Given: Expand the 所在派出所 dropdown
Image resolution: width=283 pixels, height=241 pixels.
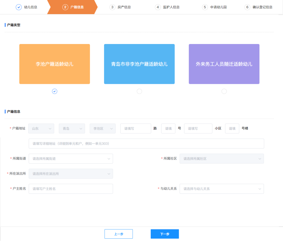Looking at the screenshot, I should pos(71,174).
